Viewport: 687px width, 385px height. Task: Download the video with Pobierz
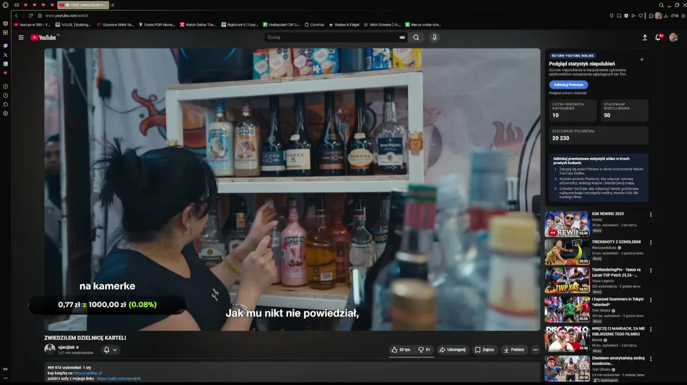pyautogui.click(x=514, y=350)
